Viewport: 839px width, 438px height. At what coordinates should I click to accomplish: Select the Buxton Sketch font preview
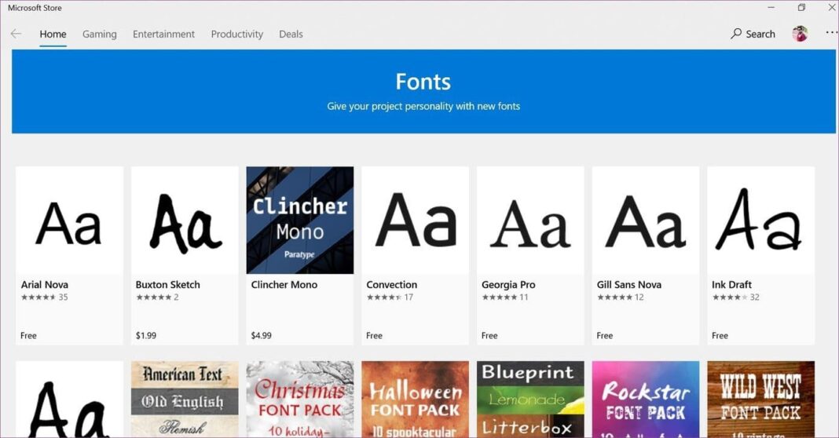click(x=185, y=220)
